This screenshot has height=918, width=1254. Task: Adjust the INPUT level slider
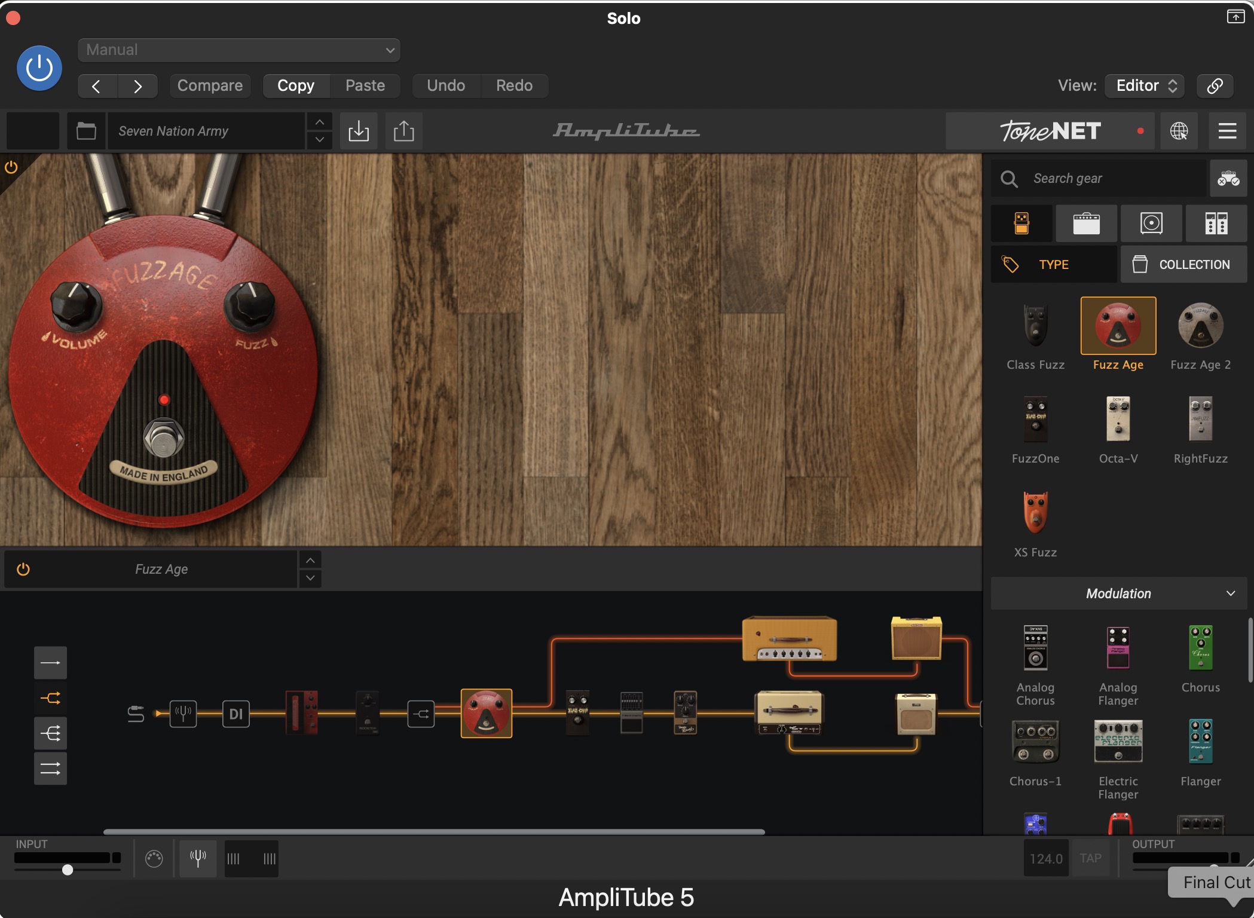tap(68, 870)
